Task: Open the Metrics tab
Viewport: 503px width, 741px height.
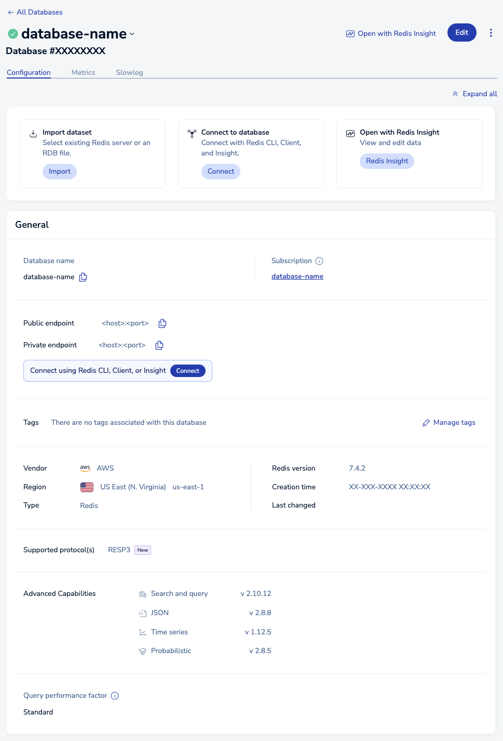Action: 83,73
